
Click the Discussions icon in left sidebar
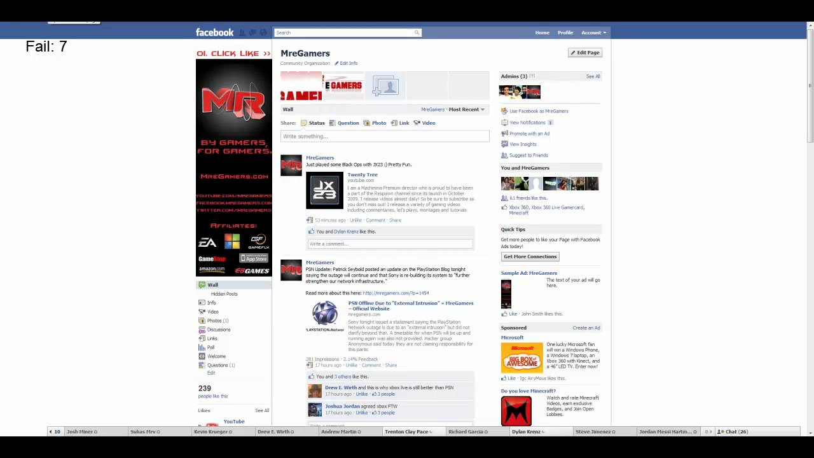(x=202, y=330)
